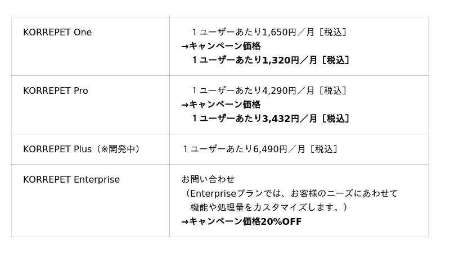Select the KORREPET Pro plan name

pos(56,91)
